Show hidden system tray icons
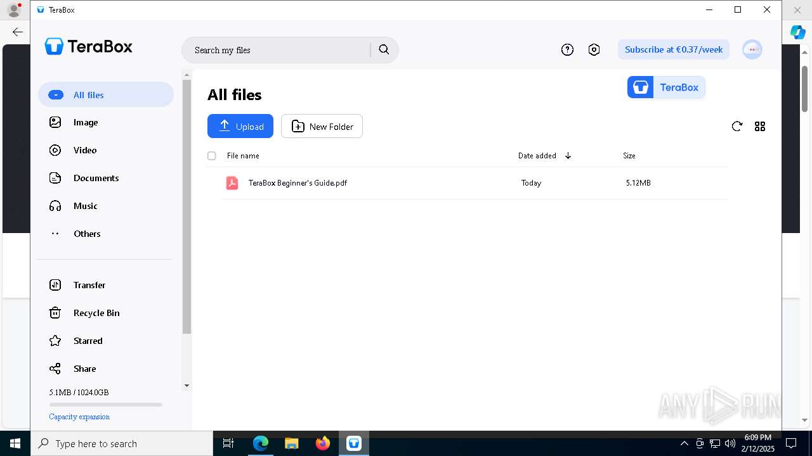812x456 pixels. coord(684,443)
